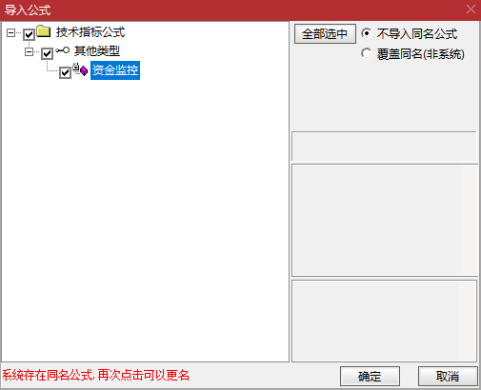Toggle the 其他类型 checkbox
The height and width of the screenshot is (390, 481).
pyautogui.click(x=47, y=53)
